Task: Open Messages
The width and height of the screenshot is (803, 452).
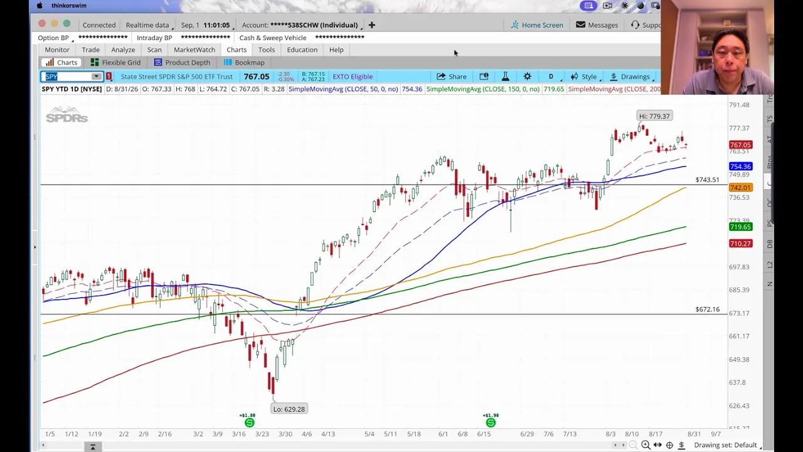Action: (x=597, y=25)
